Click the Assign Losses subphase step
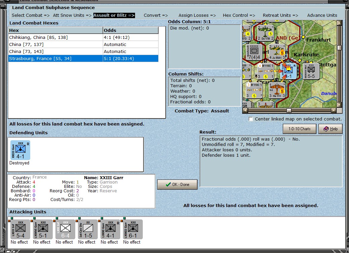349x253 pixels. [197, 15]
